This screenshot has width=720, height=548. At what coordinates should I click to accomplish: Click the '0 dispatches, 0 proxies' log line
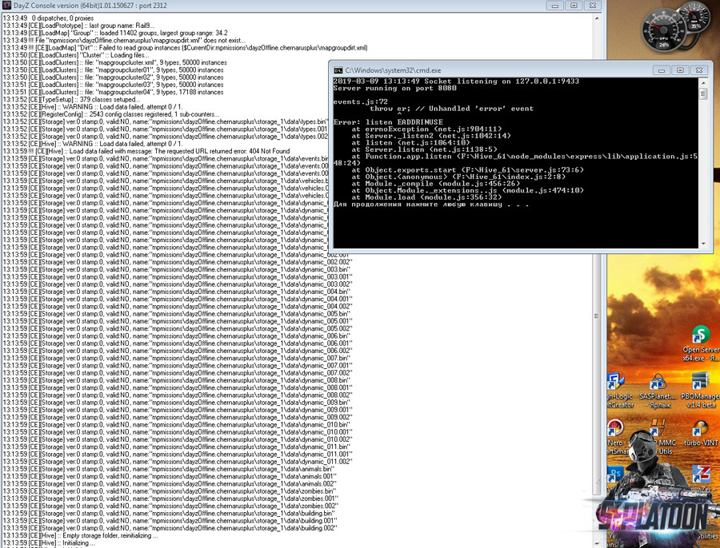point(48,18)
